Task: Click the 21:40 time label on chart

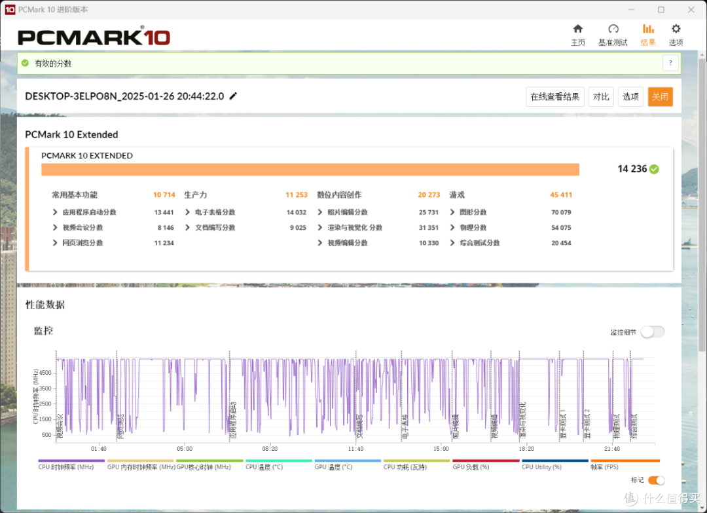Action: point(612,449)
